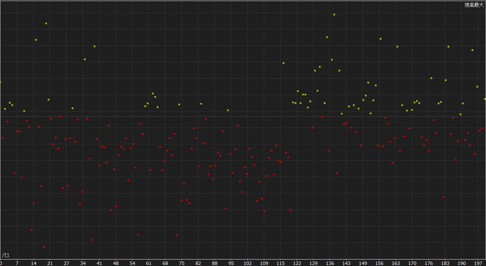This screenshot has width=486, height=266.
Task: Click pass number 163 on the axis
Action: pyautogui.click(x=396, y=263)
